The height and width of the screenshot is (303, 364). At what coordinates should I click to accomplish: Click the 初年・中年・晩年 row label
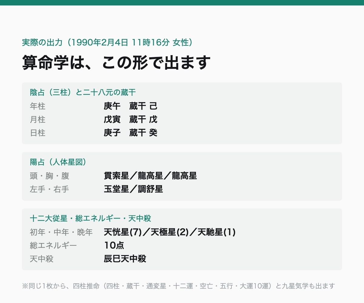click(x=61, y=232)
